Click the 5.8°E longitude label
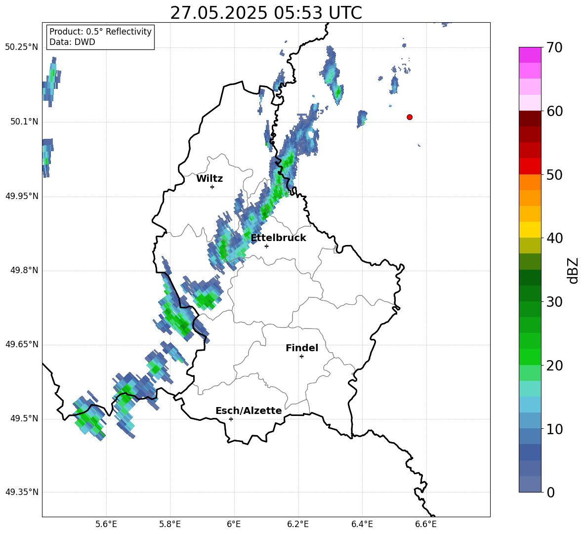This screenshot has width=585, height=534. [x=170, y=524]
